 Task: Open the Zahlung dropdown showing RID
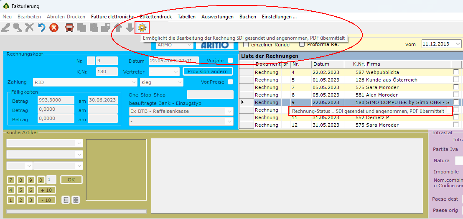tap(133, 82)
